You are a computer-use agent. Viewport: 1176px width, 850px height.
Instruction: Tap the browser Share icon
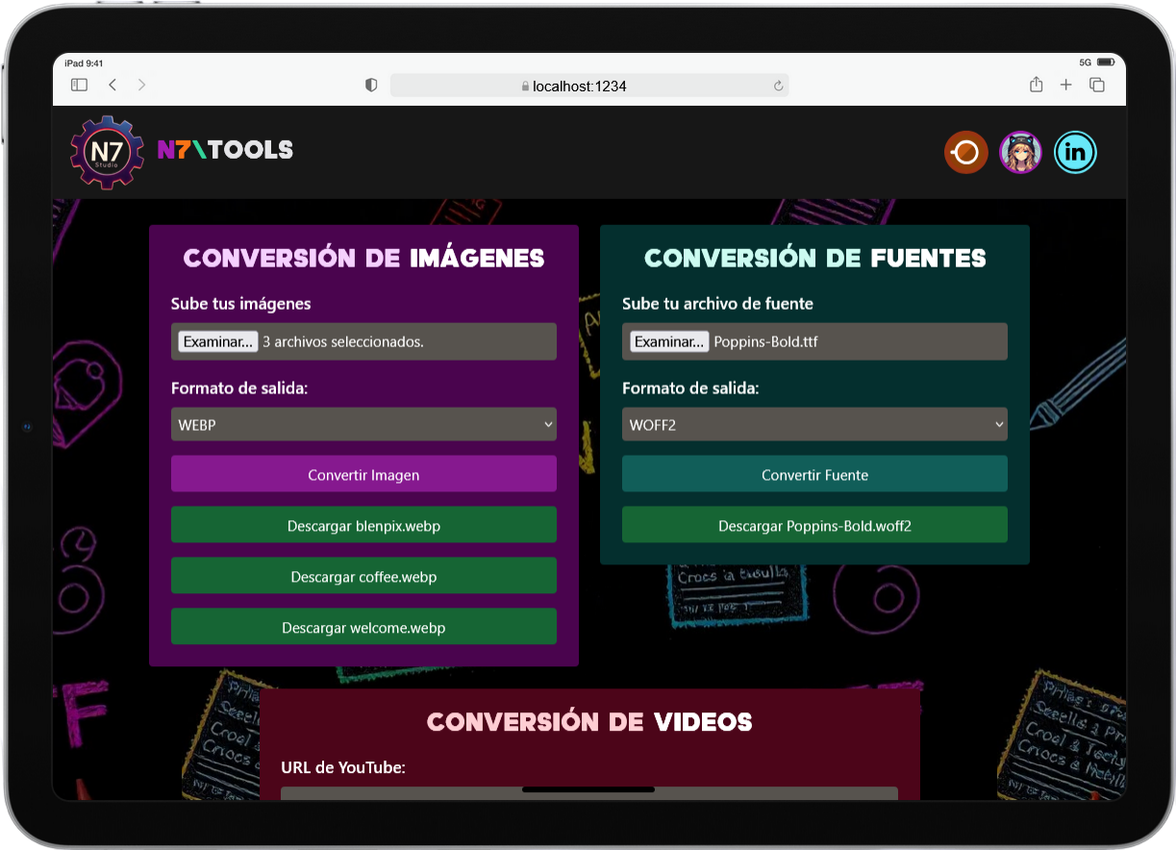coord(1036,86)
